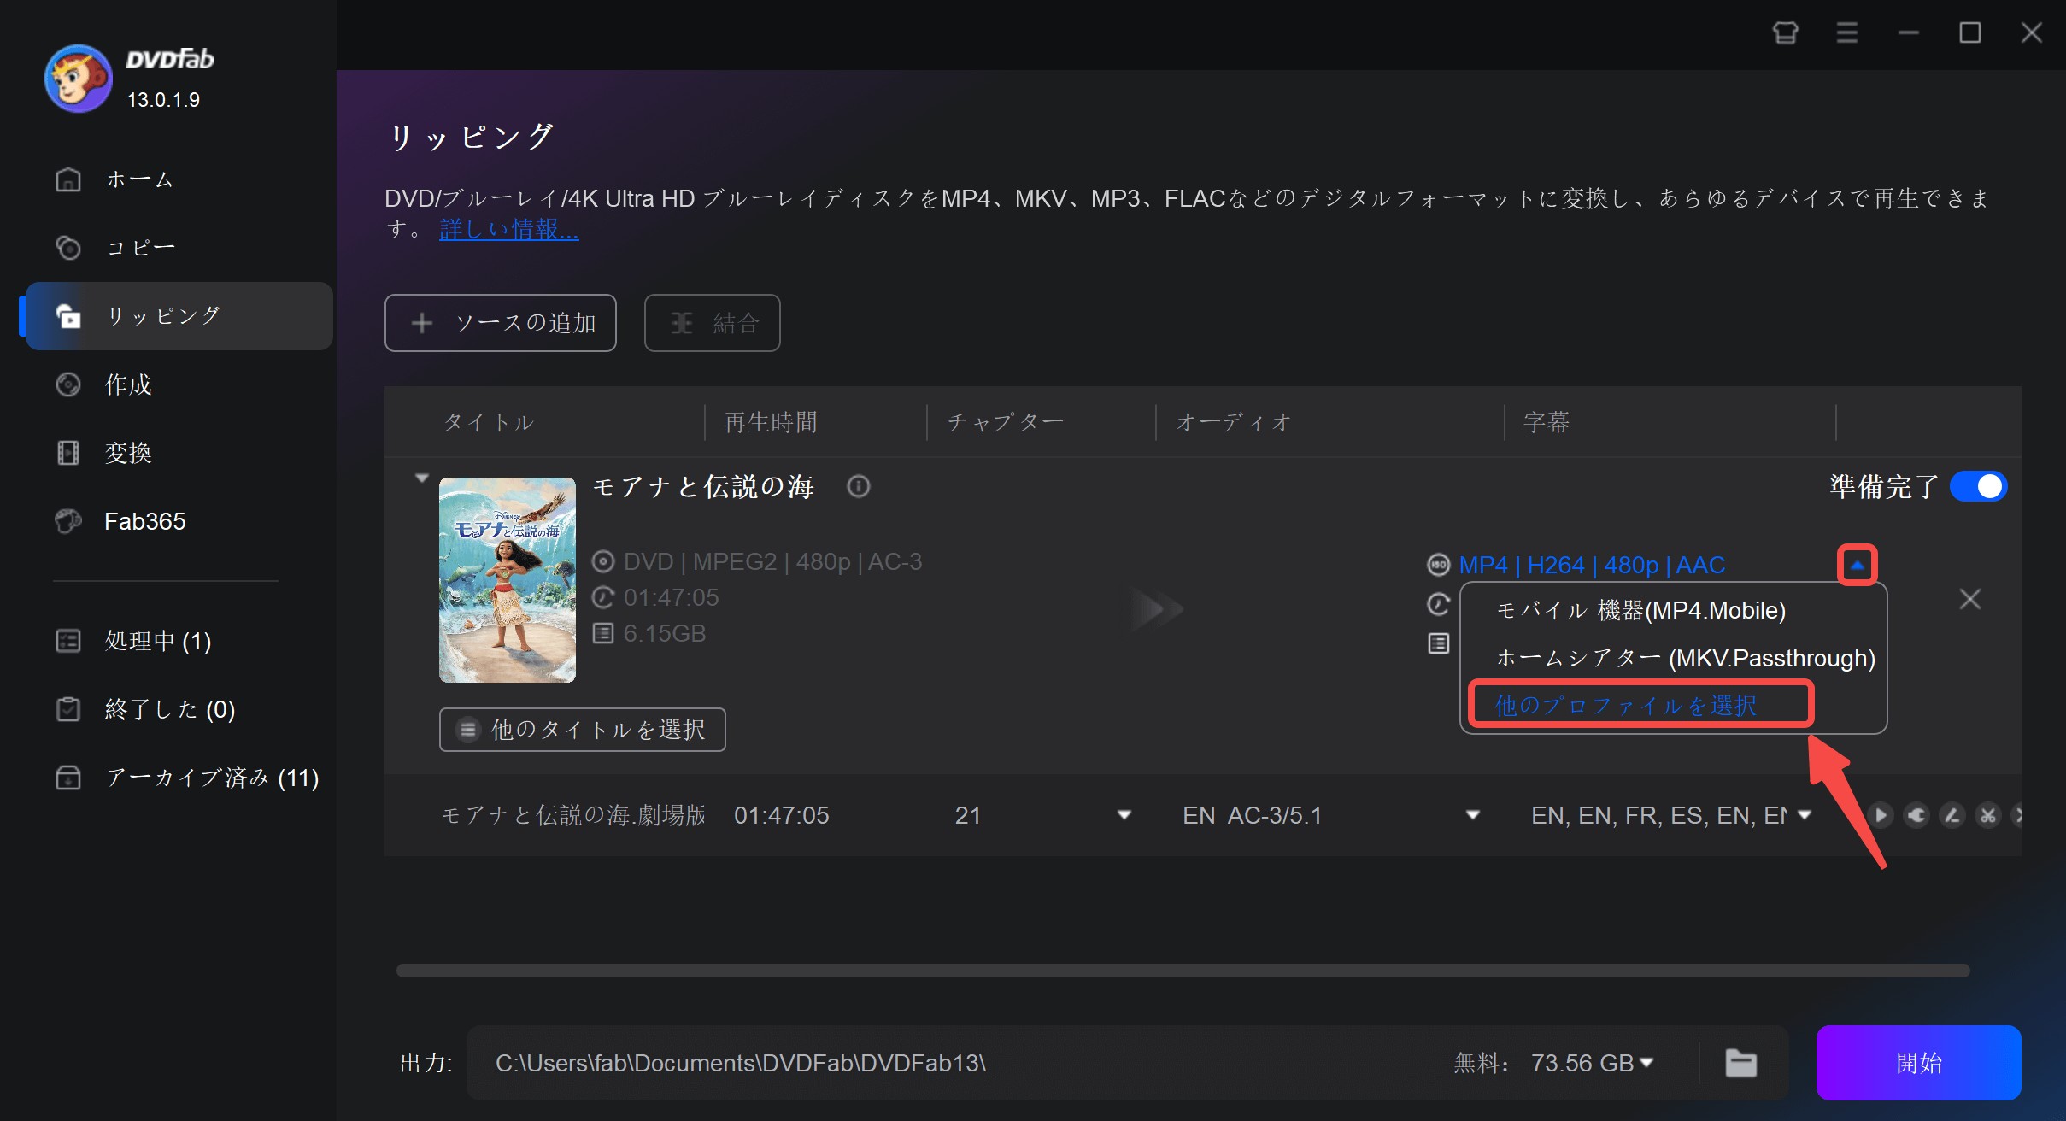Select モバイル機器(MP4.Mobile) profile

[x=1640, y=610]
